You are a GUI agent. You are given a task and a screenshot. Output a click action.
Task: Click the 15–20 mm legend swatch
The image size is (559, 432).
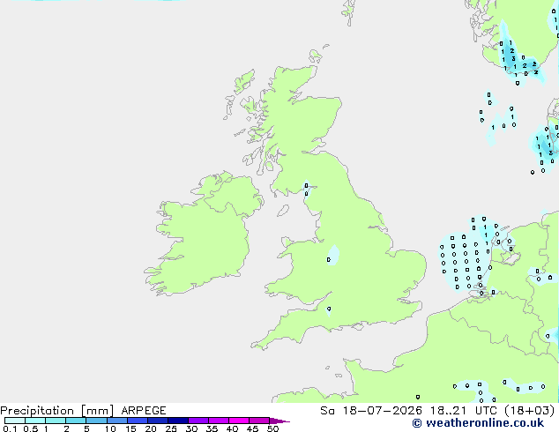coord(138,421)
